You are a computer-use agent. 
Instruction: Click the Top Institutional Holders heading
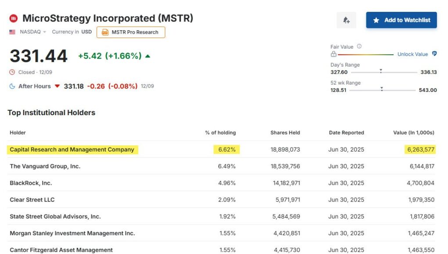51,113
